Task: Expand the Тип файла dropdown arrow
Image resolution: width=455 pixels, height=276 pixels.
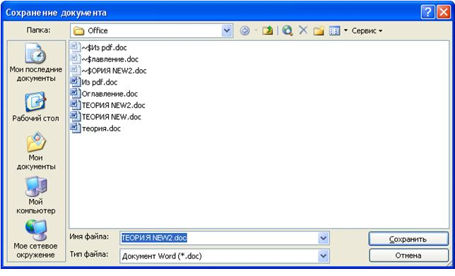Action: click(x=324, y=256)
